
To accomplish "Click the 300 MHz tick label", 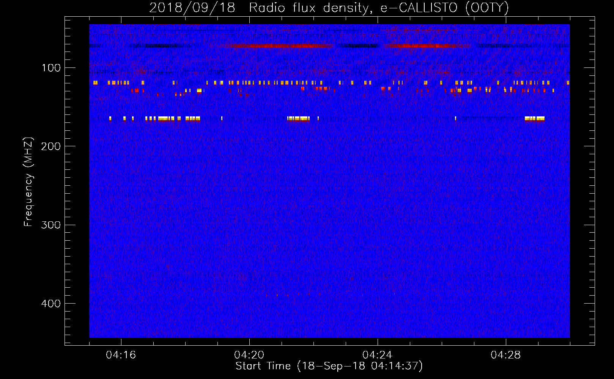I will (x=51, y=225).
